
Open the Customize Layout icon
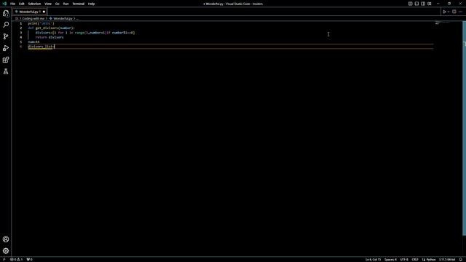click(x=430, y=4)
